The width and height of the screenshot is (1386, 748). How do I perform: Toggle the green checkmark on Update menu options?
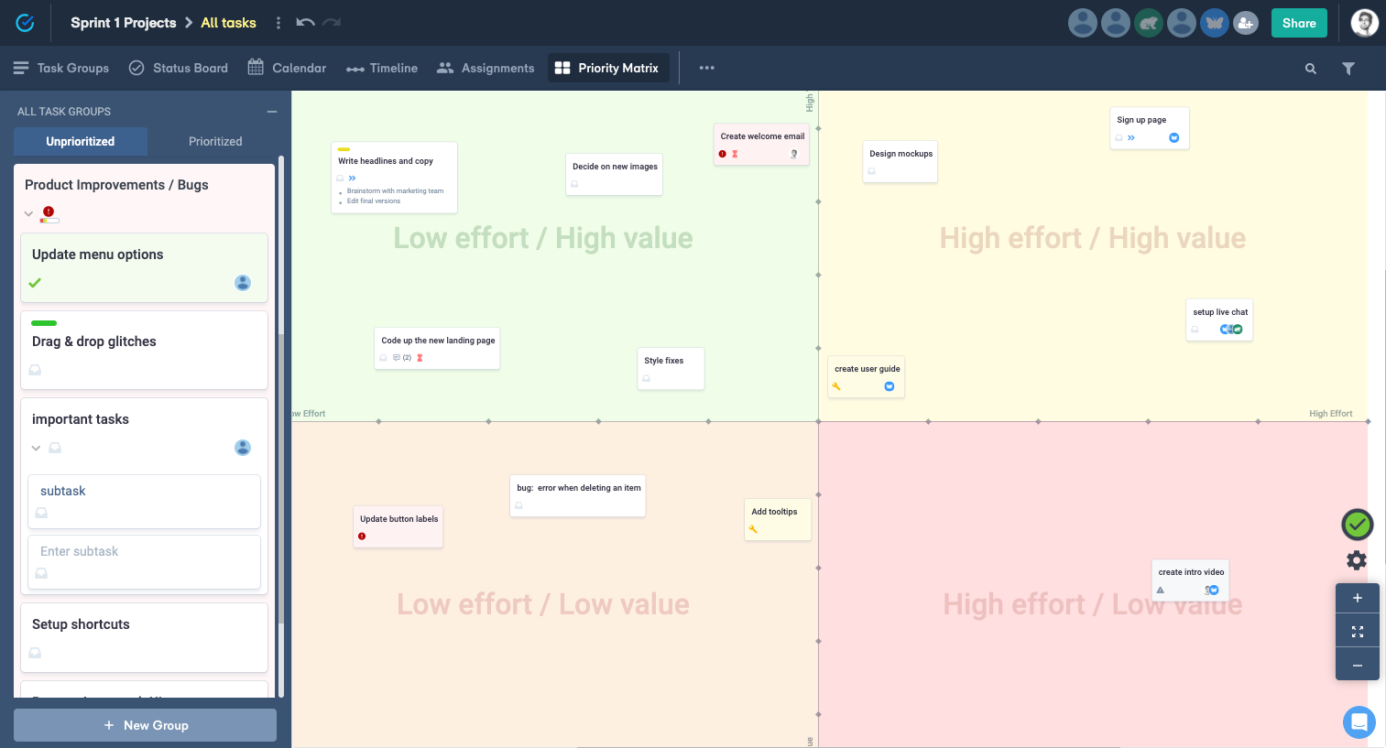(35, 283)
